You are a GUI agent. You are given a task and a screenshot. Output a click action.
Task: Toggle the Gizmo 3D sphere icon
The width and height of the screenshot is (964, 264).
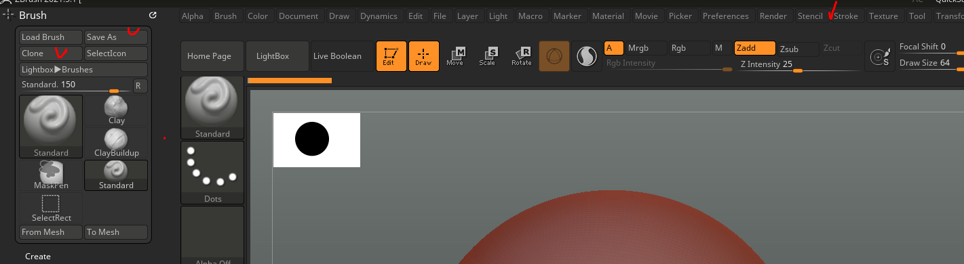554,56
